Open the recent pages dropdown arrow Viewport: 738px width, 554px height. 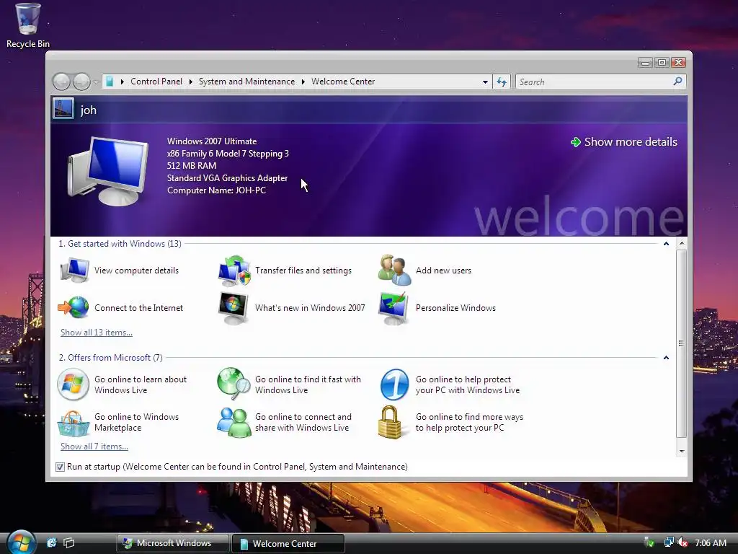click(x=96, y=82)
